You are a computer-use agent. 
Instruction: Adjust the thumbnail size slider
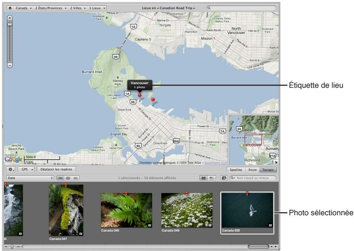click(12, 247)
